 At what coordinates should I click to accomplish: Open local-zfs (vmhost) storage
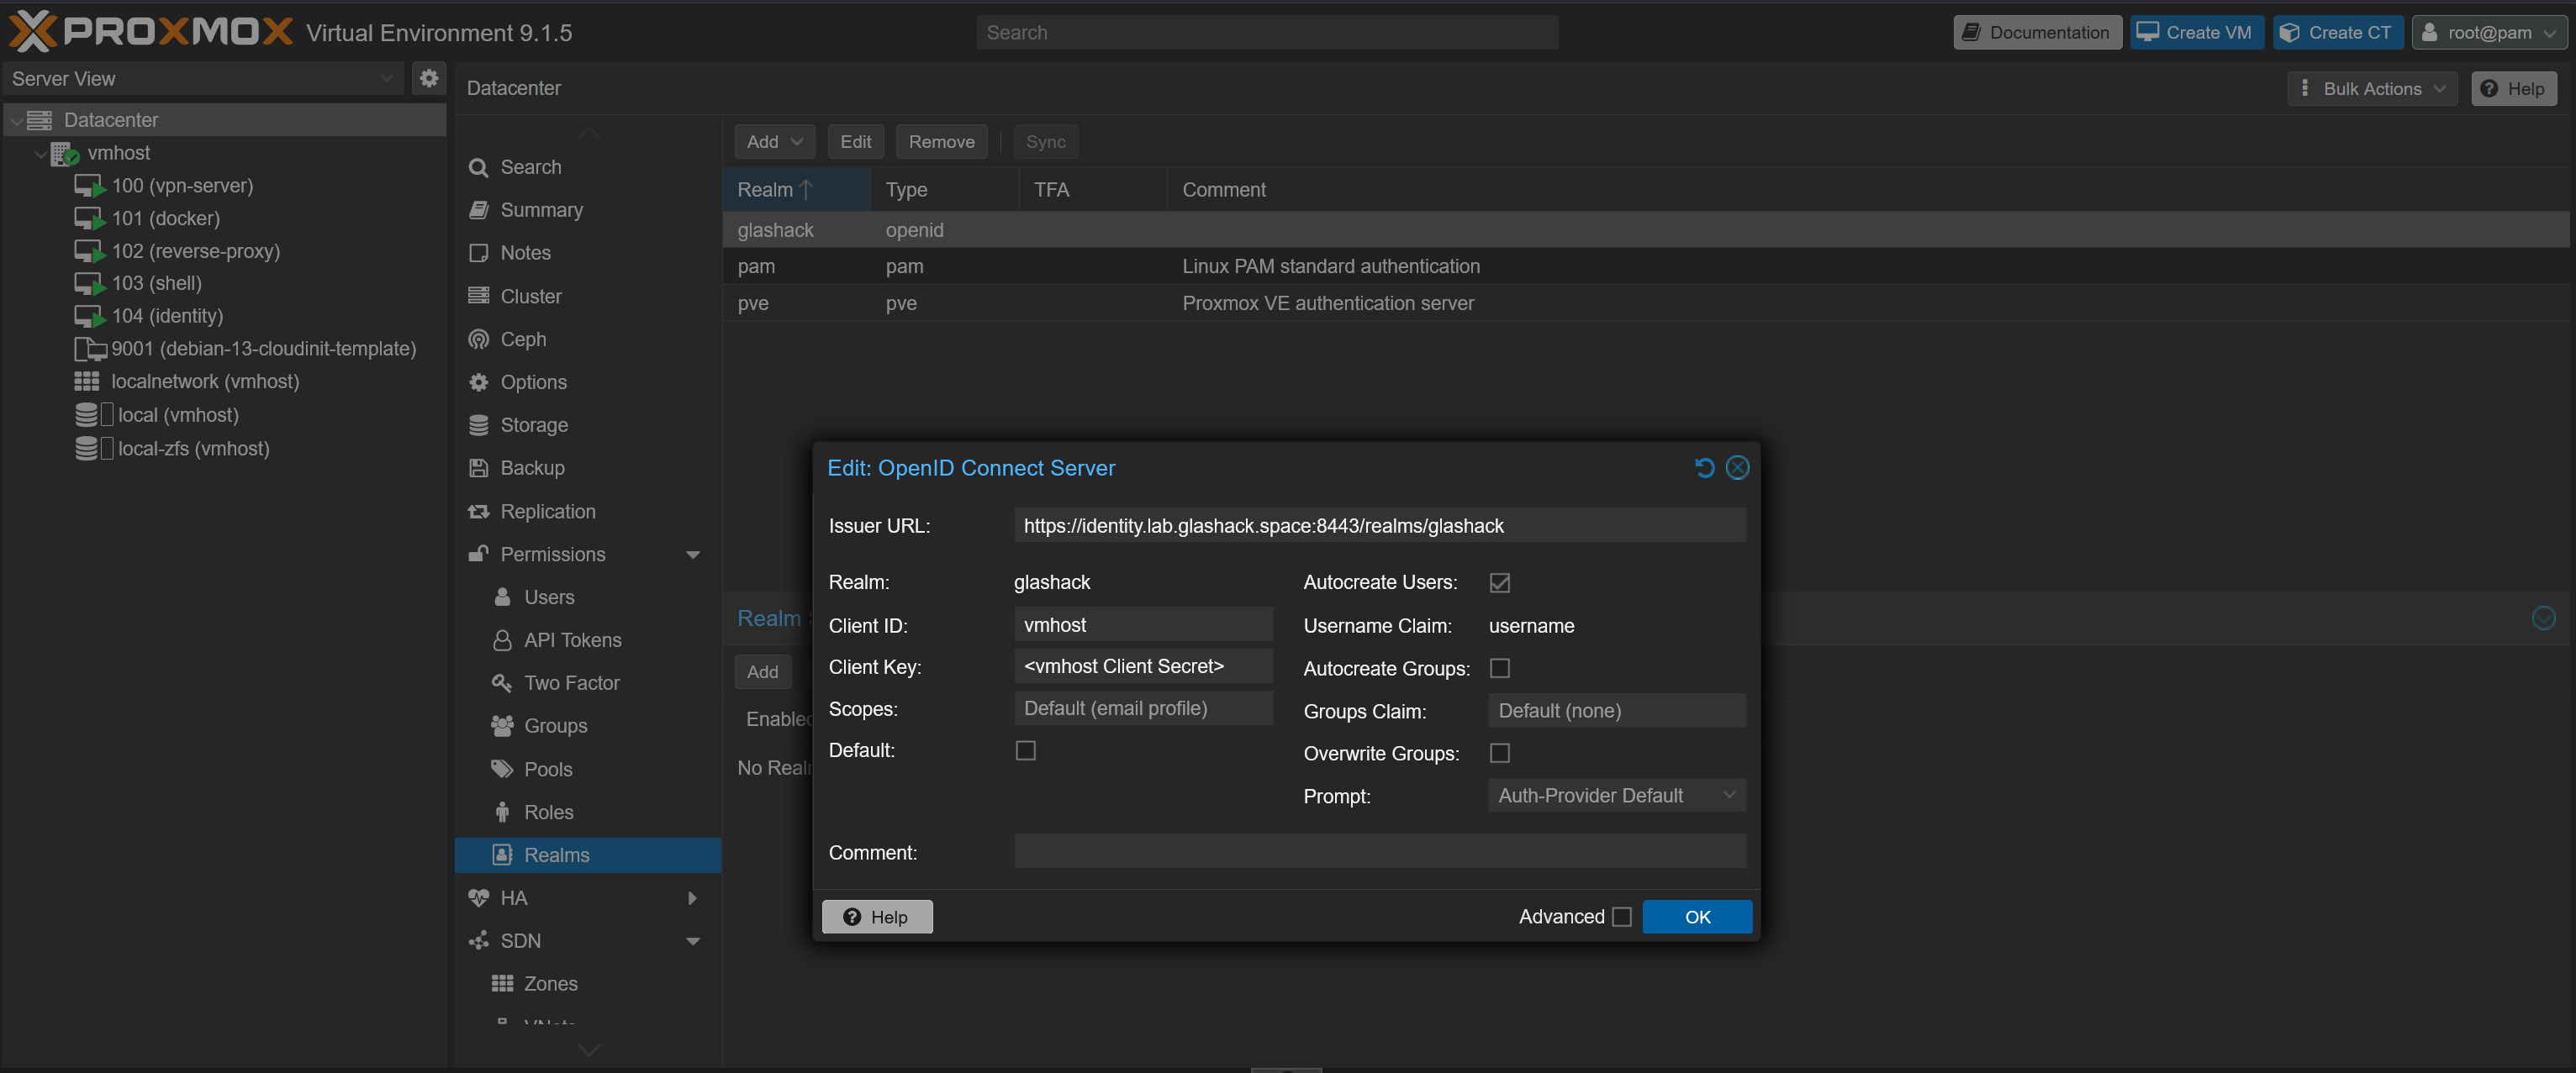[x=193, y=449]
